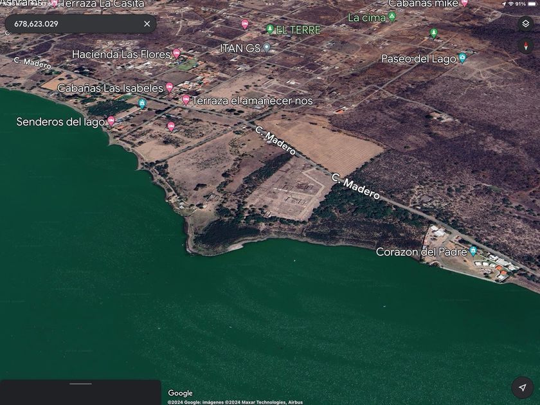Screen dimensions: 540x405
Task: Select the Paseo del Lago teal pin
Action: pyautogui.click(x=462, y=59)
